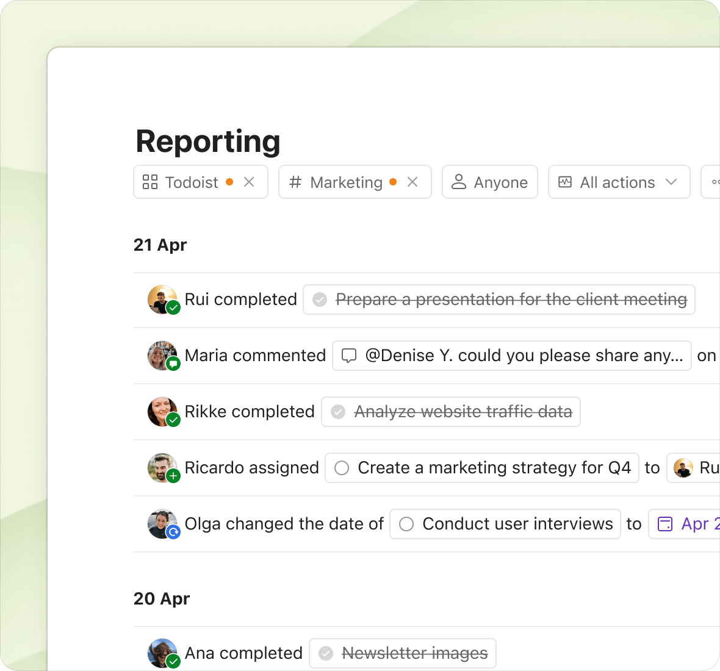Open task Conduct user interviews

pyautogui.click(x=505, y=523)
